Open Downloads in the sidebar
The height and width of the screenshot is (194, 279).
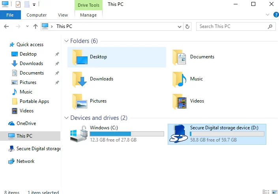(31, 63)
